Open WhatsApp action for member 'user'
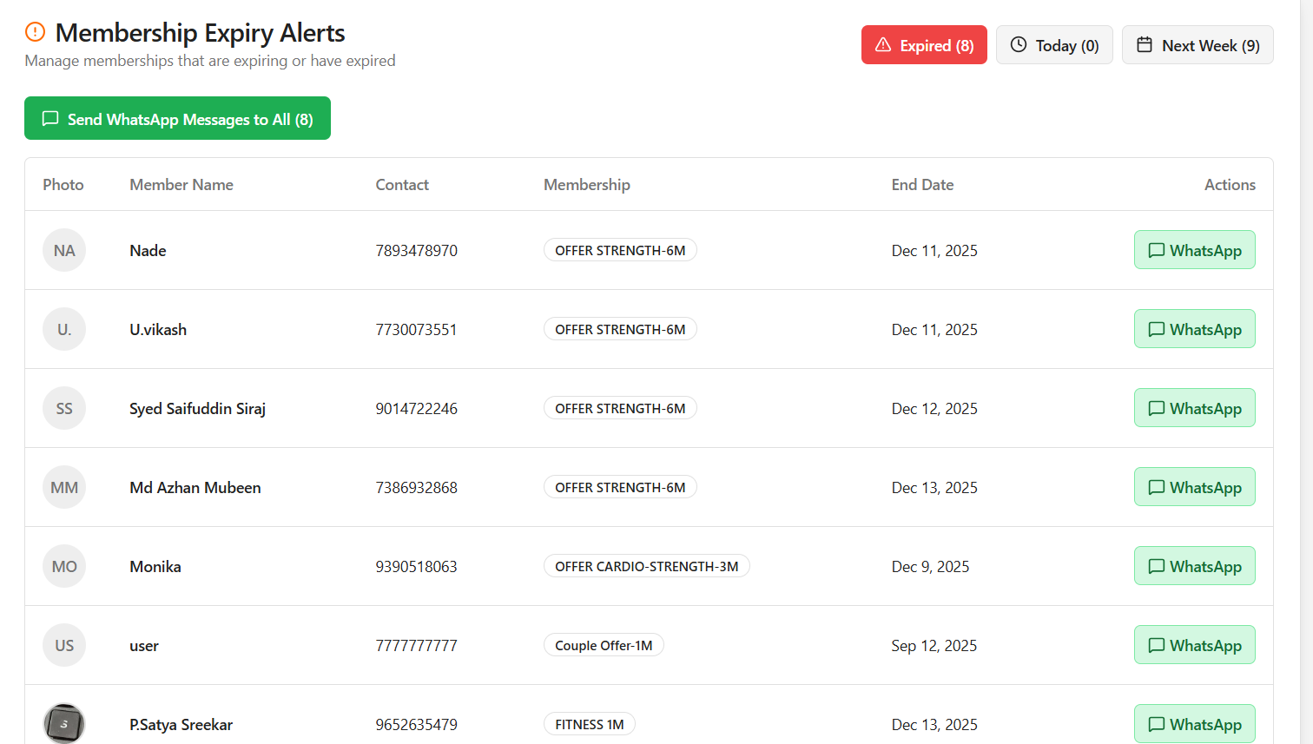Screen dimensions: 1313x744 (1194, 645)
